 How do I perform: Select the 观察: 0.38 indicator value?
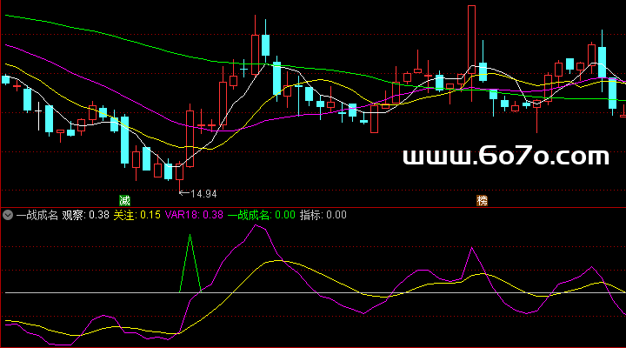(x=85, y=215)
